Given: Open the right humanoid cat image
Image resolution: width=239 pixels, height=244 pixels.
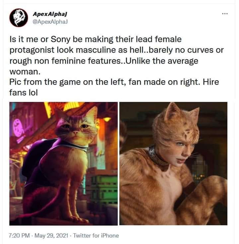Looking at the screenshot, I should point(173,163).
